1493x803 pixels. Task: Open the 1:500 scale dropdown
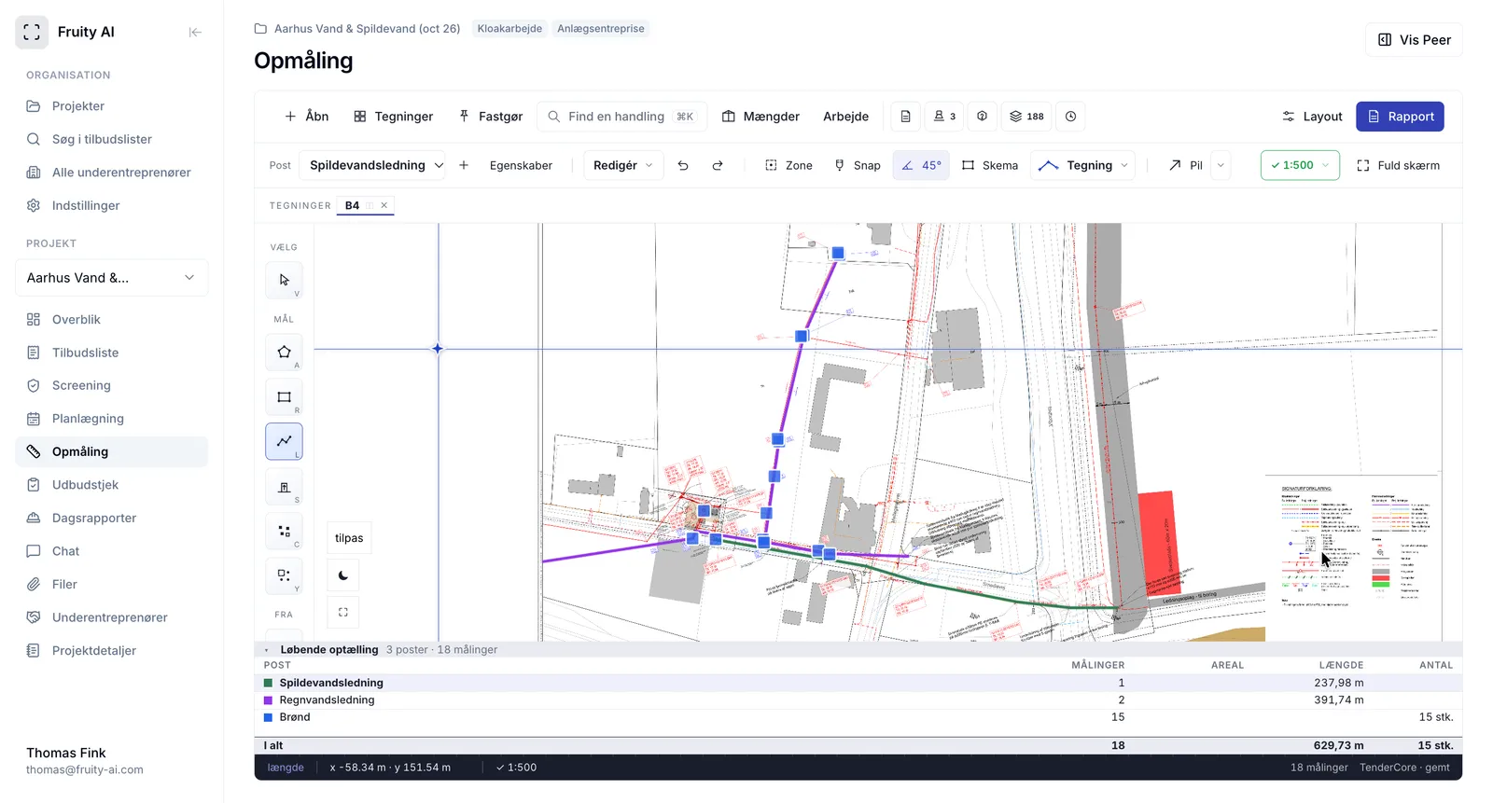(1300, 165)
